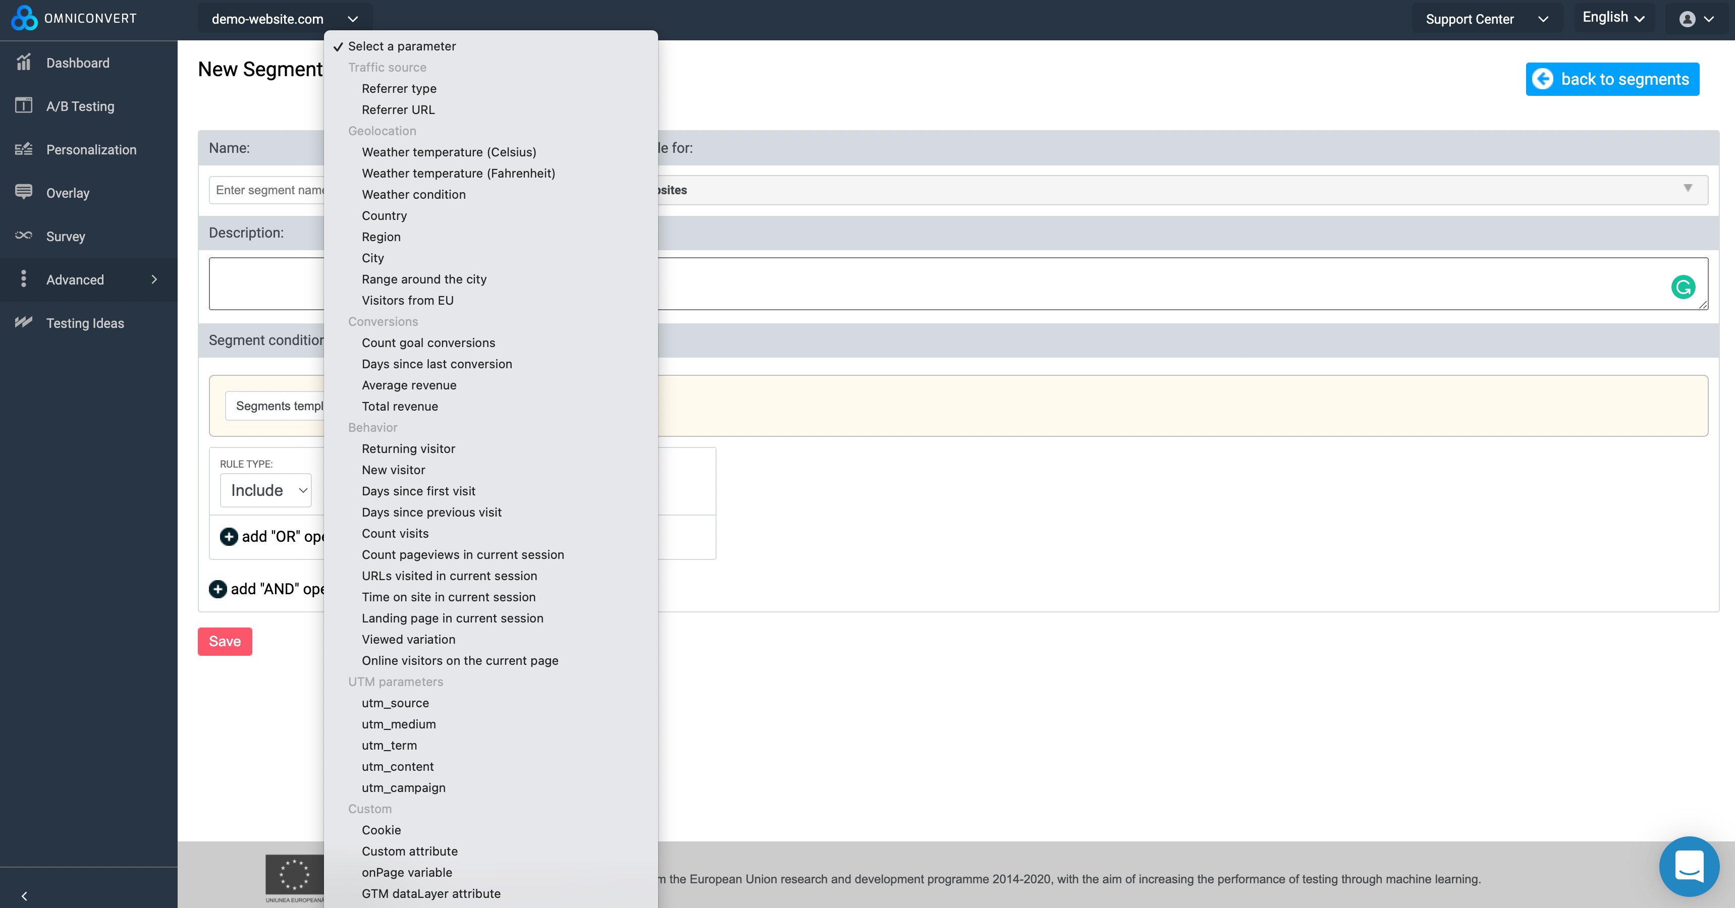Viewport: 1735px width, 908px height.
Task: Click the Personalization sidebar icon
Action: (24, 149)
